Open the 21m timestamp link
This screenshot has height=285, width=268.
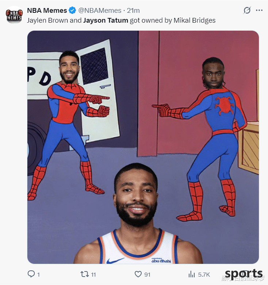pyautogui.click(x=133, y=11)
